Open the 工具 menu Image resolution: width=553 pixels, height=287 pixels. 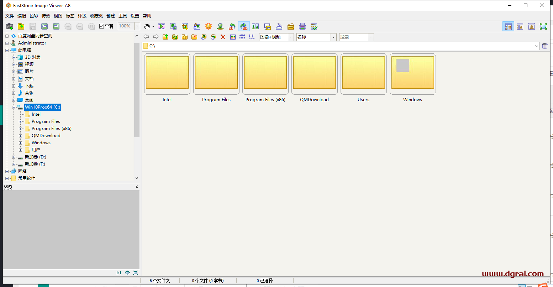pos(123,16)
